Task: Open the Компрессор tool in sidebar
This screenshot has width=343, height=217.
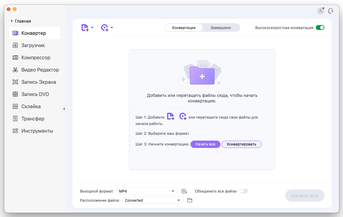Action: [36, 57]
